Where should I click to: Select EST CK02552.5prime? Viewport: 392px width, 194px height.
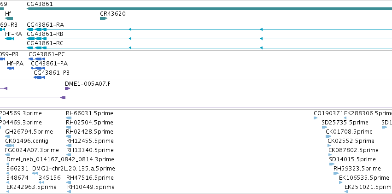[x=351, y=141]
